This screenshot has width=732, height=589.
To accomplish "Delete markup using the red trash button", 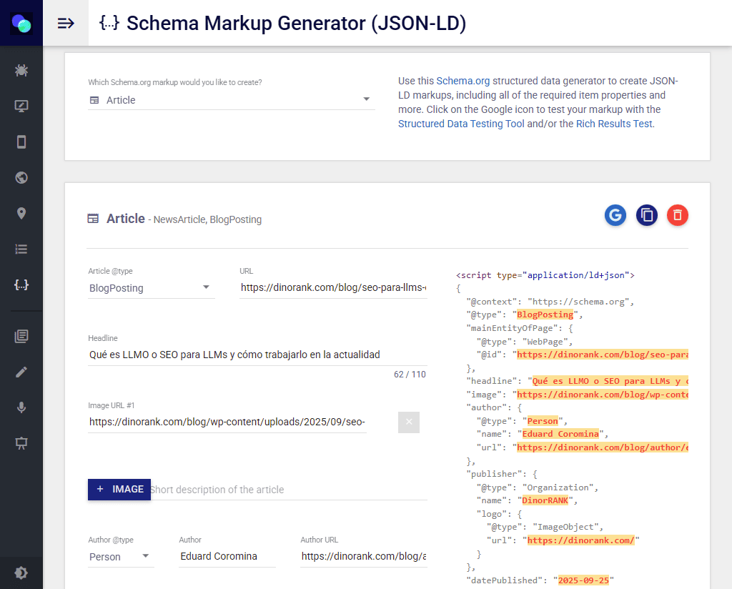I will coord(678,215).
